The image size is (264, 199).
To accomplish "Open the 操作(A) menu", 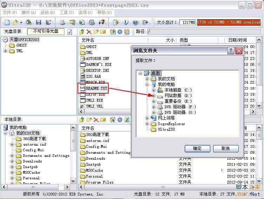I will [x=29, y=13].
